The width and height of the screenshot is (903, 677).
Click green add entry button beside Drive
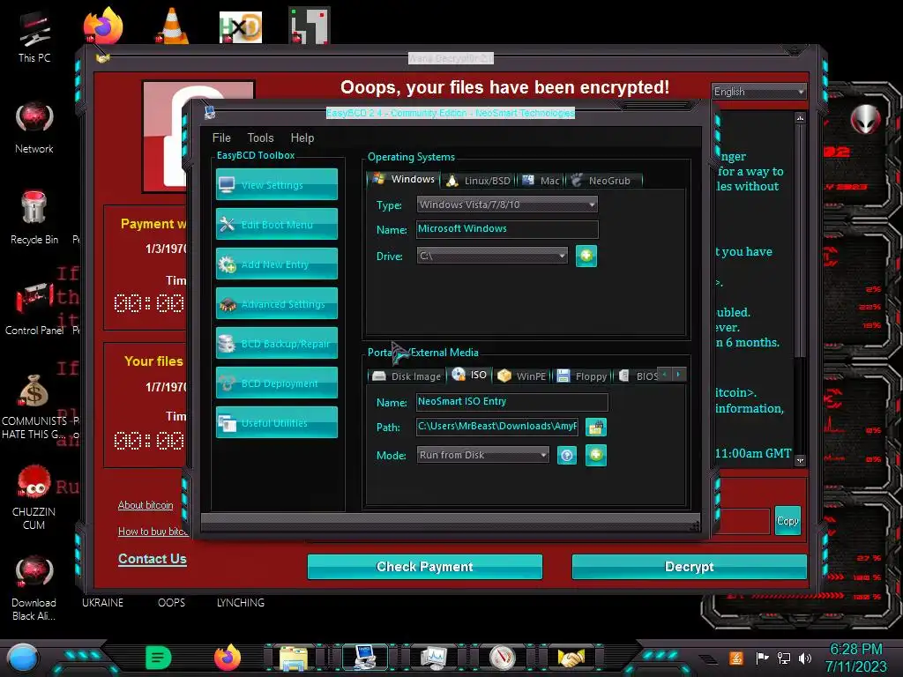coord(586,256)
